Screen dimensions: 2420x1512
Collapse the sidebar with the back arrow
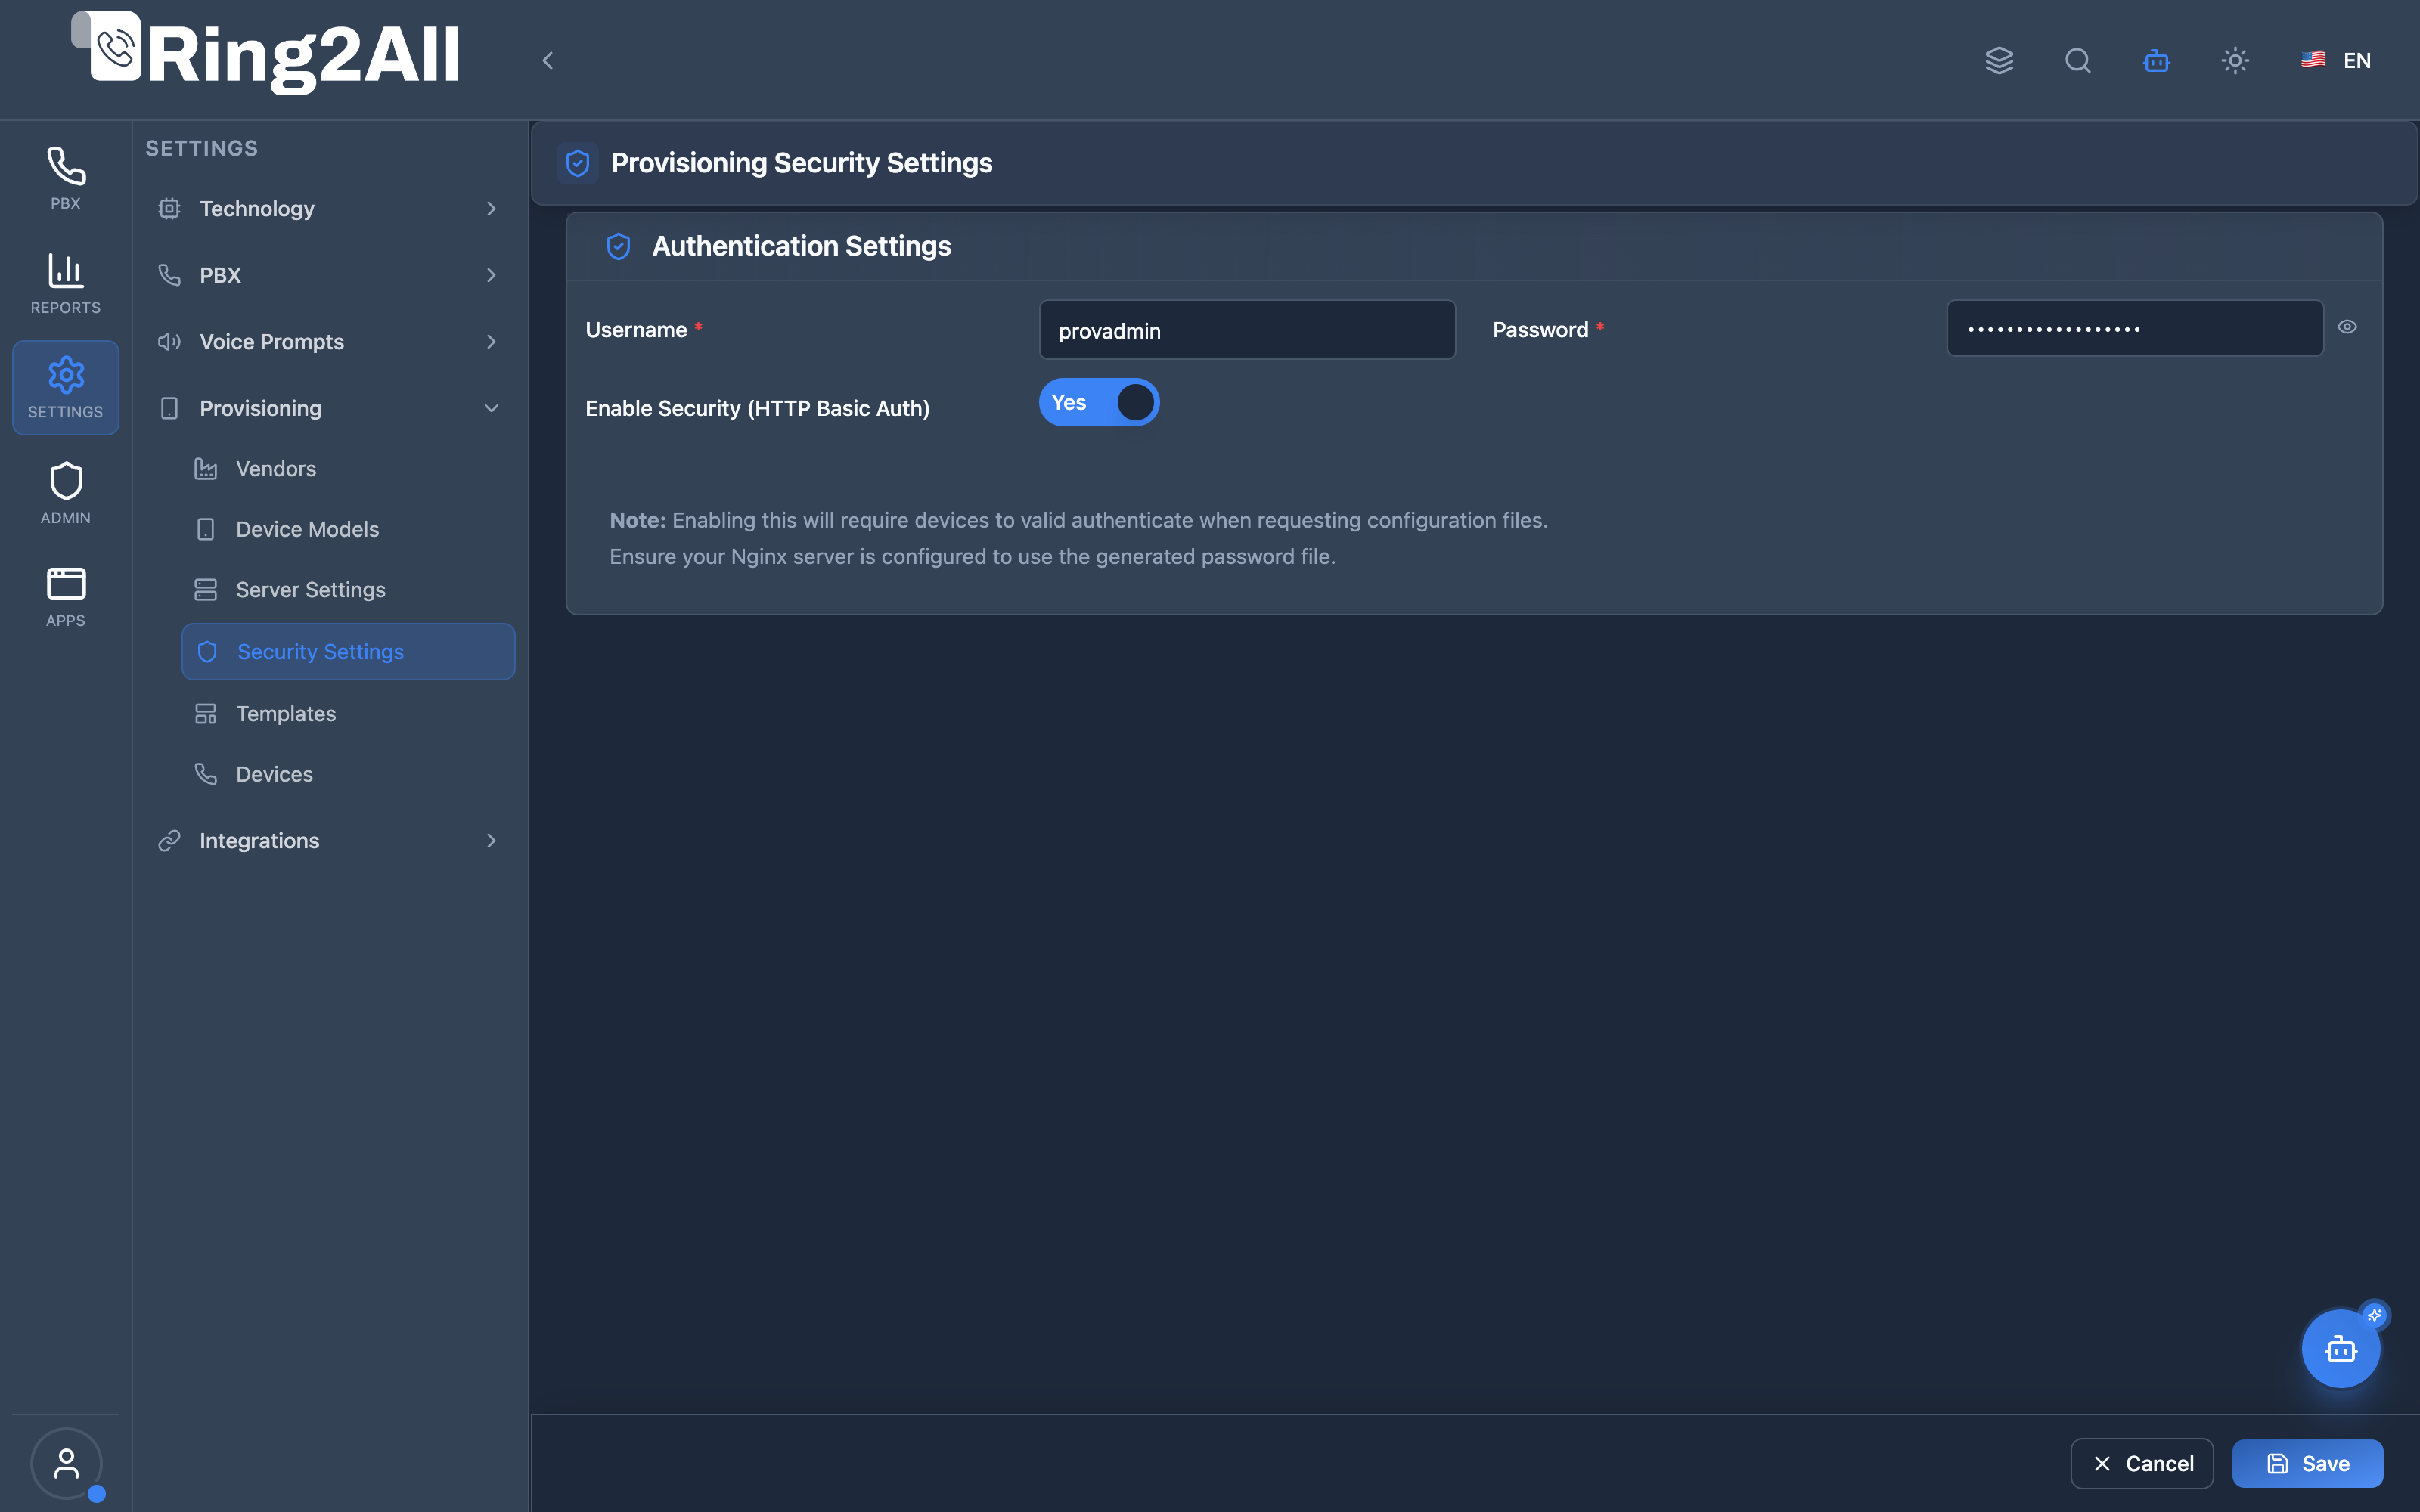tap(547, 60)
